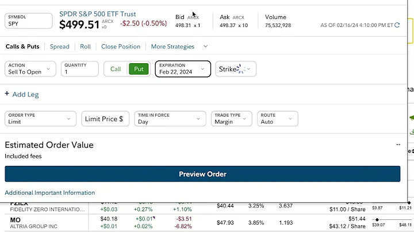Open the More Strategies tab
The image size is (414, 232).
[x=172, y=47]
